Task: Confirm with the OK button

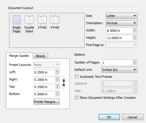Action: click(109, 117)
